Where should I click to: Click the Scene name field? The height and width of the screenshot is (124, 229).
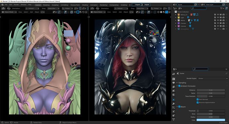[x=186, y=5]
